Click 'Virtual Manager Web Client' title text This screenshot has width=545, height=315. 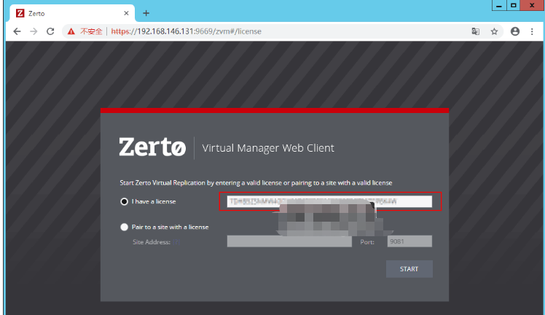[268, 148]
